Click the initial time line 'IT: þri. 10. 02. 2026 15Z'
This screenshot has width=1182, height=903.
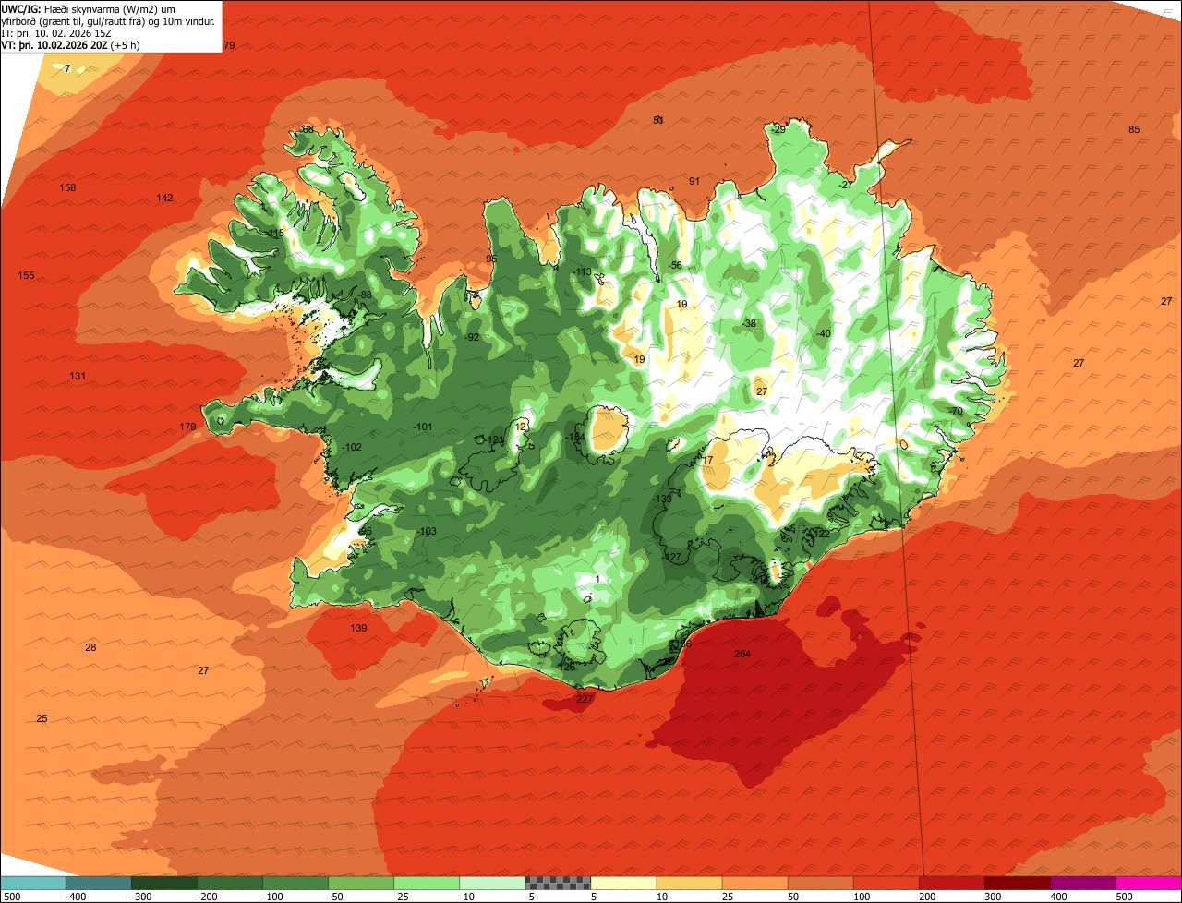(x=58, y=33)
